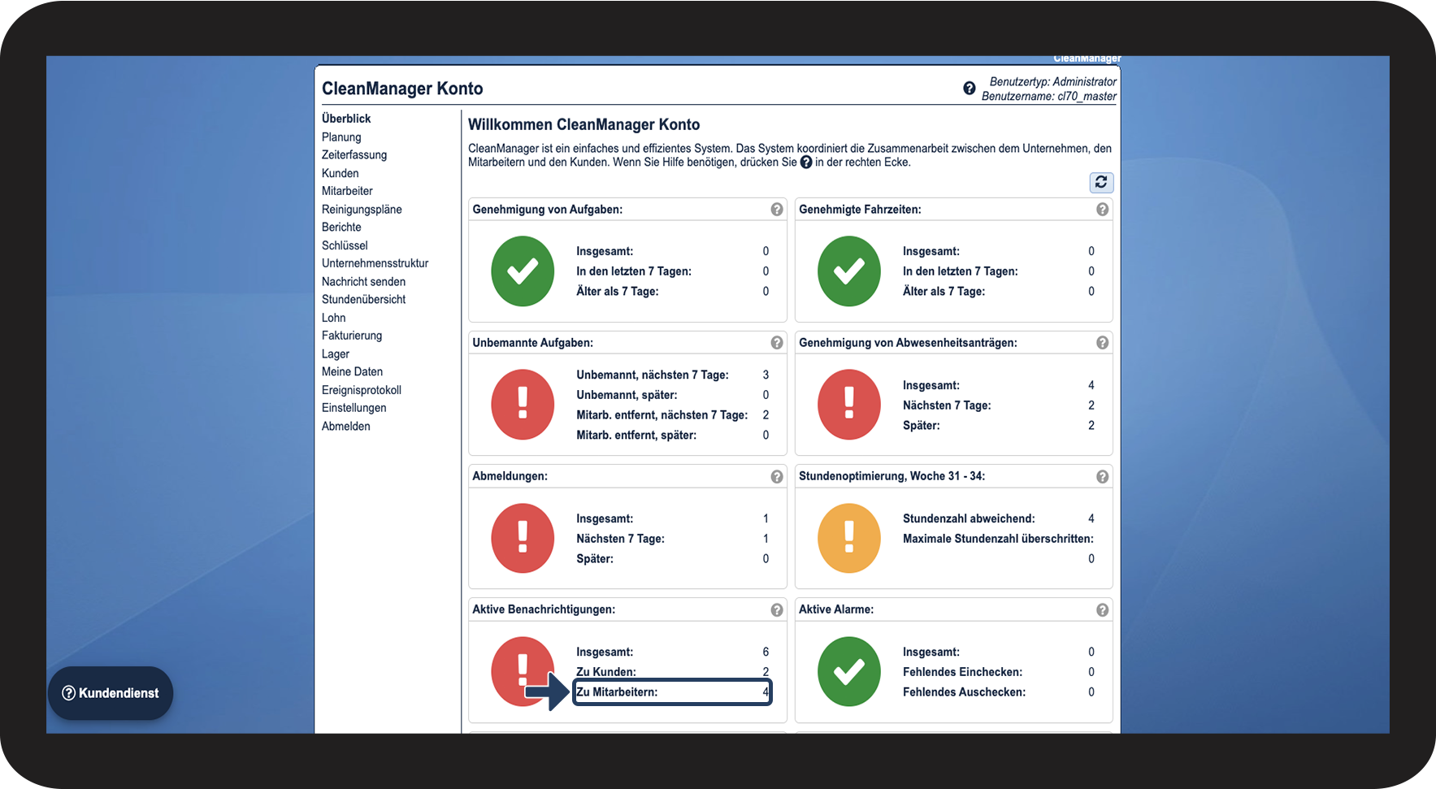Open the Lohn section
1436x789 pixels.
334,318
